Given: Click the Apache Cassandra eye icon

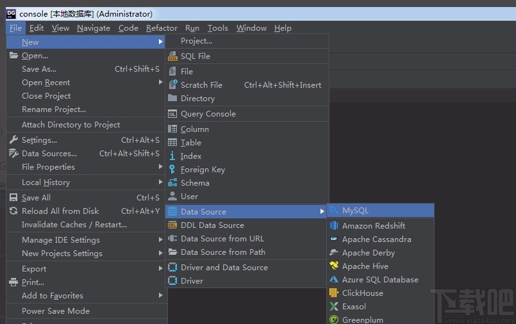Looking at the screenshot, I should tap(334, 239).
